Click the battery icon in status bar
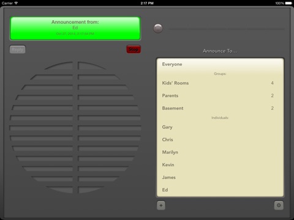The height and width of the screenshot is (220, 294). point(288,3)
